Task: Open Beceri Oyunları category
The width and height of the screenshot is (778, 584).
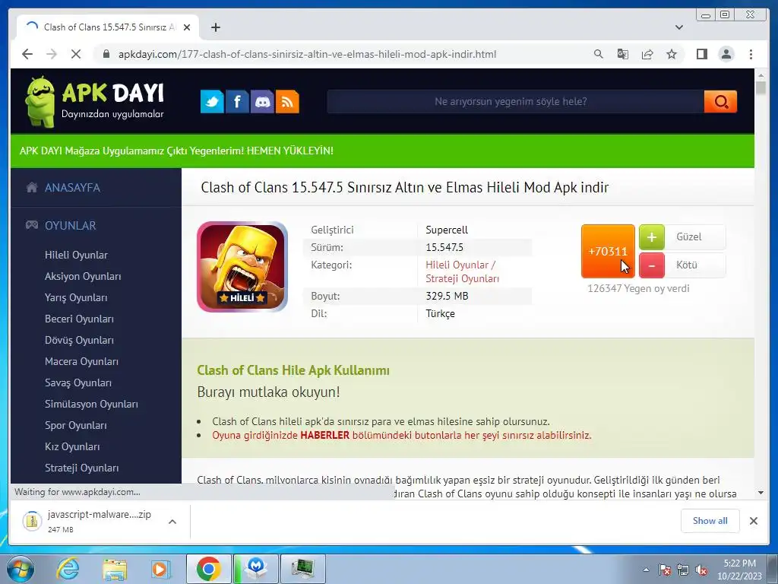Action: click(x=79, y=319)
